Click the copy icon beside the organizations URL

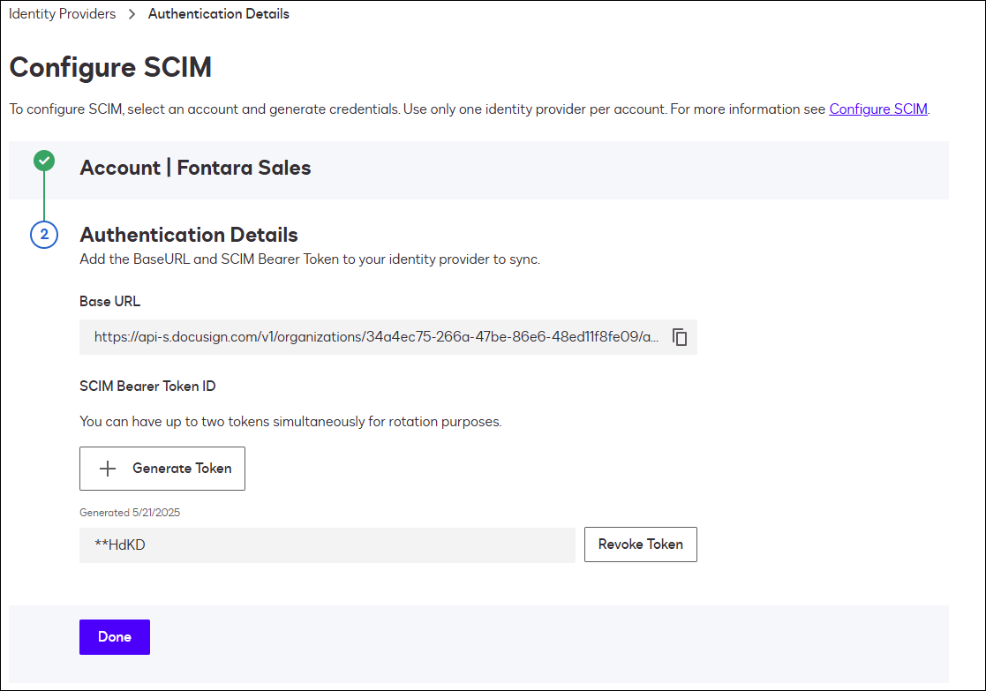[680, 336]
